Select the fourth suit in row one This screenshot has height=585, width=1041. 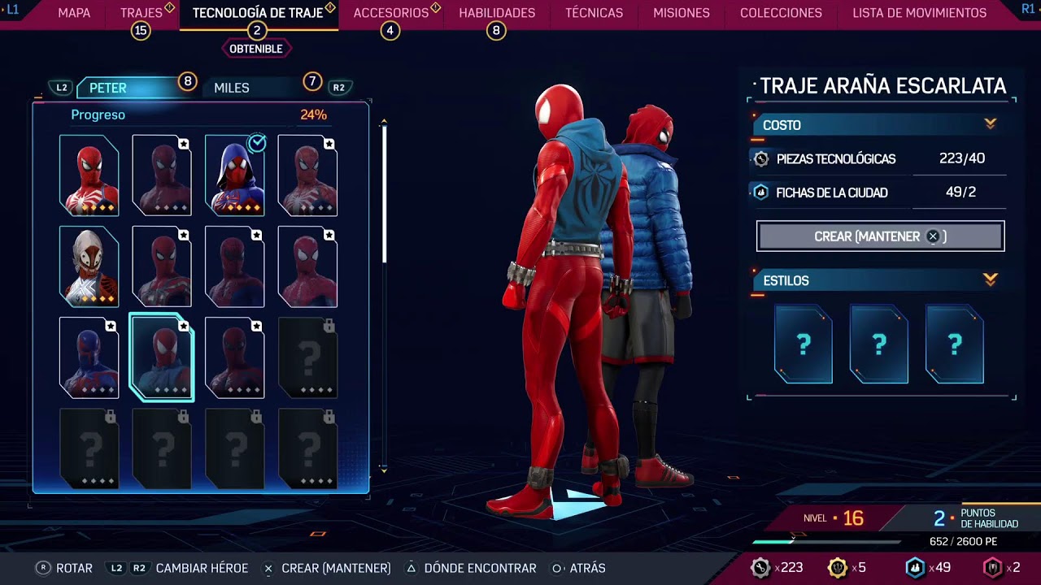pyautogui.click(x=307, y=175)
